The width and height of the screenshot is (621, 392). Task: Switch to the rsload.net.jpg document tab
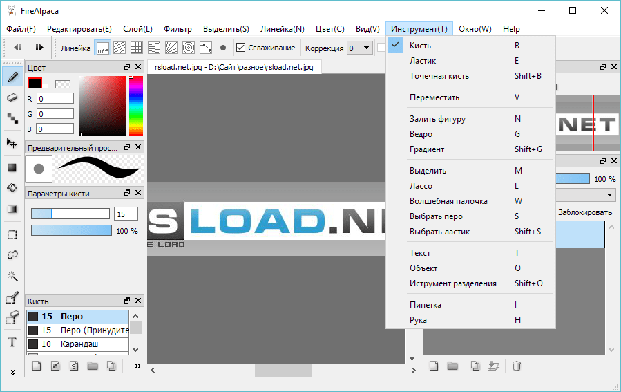point(234,67)
